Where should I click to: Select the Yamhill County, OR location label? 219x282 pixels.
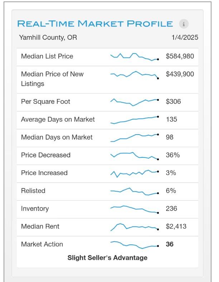coord(48,37)
